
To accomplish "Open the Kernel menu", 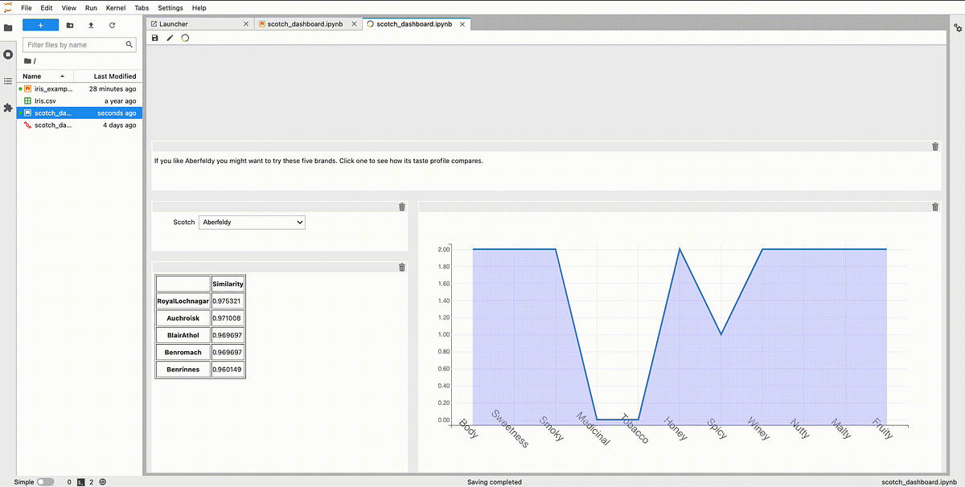I will (115, 7).
